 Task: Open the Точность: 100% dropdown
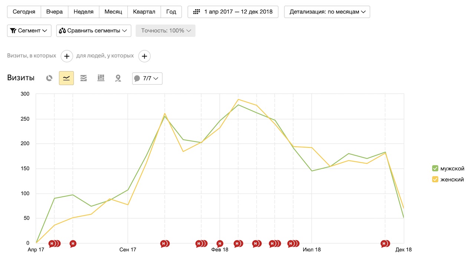click(x=166, y=31)
